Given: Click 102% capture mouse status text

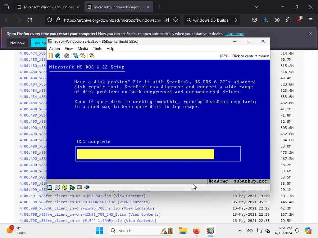Looking at the screenshot, I should coord(245,56).
